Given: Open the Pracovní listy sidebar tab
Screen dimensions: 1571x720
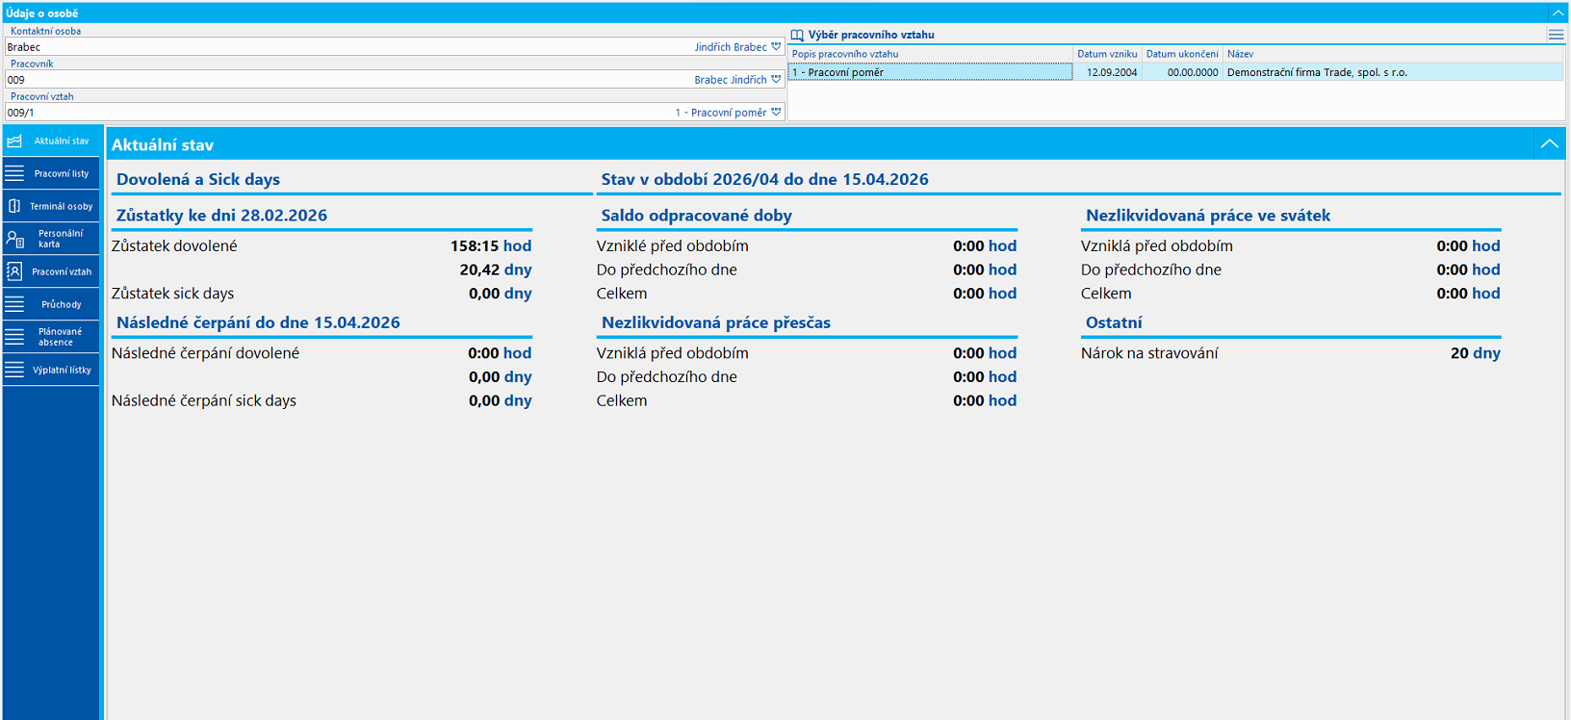Looking at the screenshot, I should click(x=51, y=173).
